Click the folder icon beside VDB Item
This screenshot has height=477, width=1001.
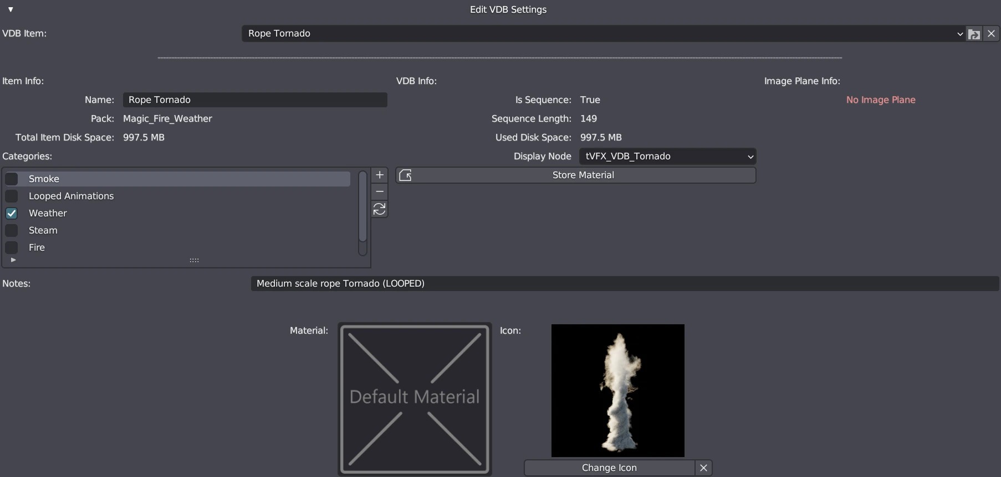(974, 34)
